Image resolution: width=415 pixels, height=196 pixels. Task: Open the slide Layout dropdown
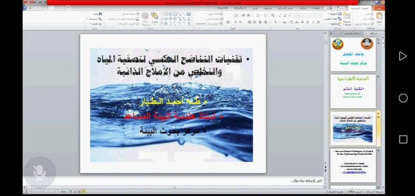click(x=333, y=14)
